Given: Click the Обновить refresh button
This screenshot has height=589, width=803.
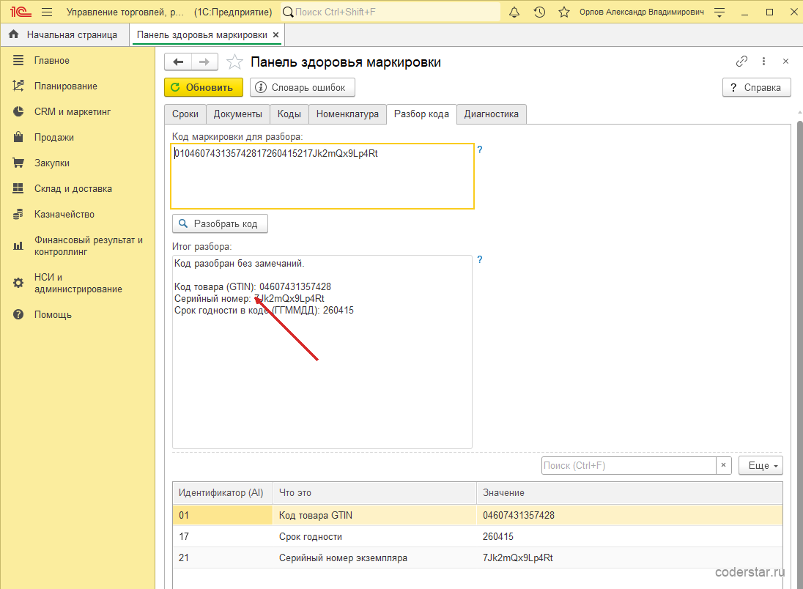Looking at the screenshot, I should 203,87.
